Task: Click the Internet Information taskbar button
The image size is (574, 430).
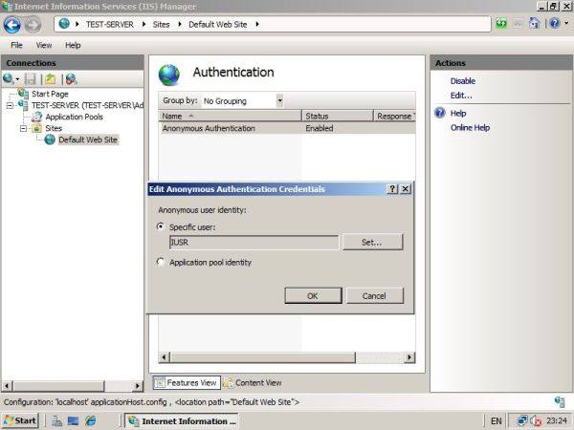Action: point(182,420)
